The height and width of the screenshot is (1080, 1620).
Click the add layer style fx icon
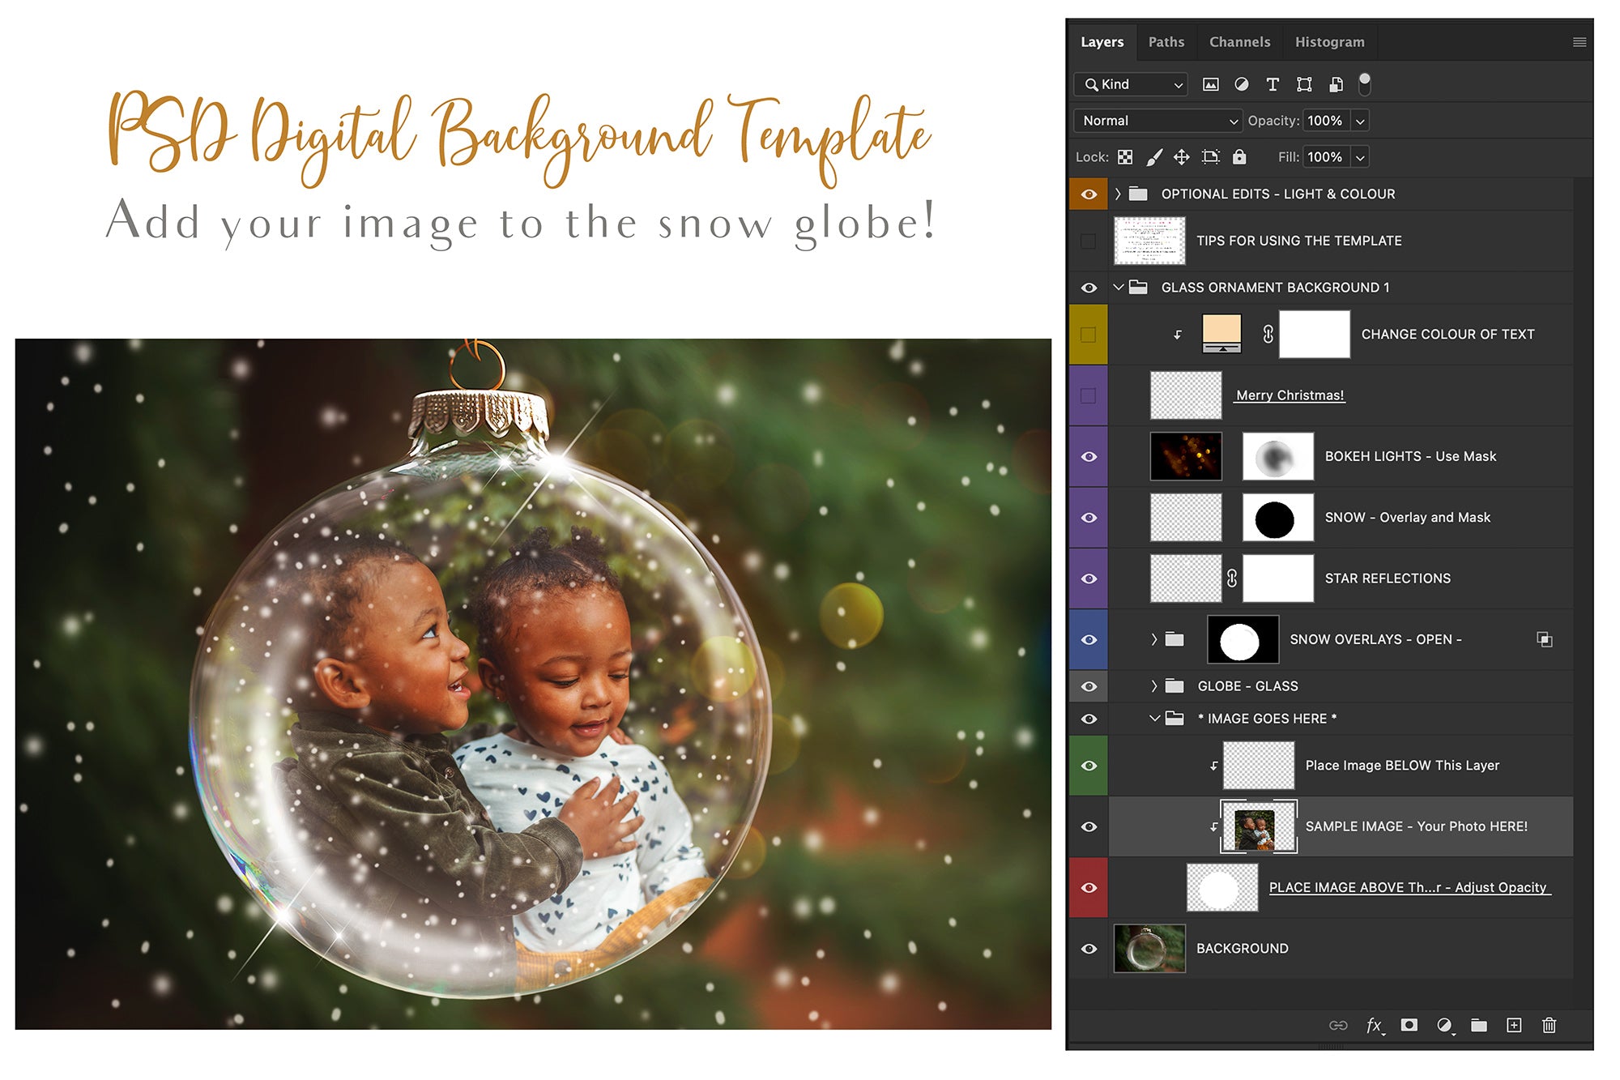tap(1375, 1025)
